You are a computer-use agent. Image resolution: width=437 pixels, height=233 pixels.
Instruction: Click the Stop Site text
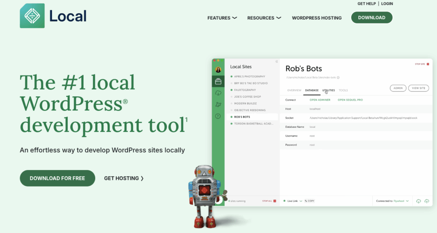[x=420, y=64]
